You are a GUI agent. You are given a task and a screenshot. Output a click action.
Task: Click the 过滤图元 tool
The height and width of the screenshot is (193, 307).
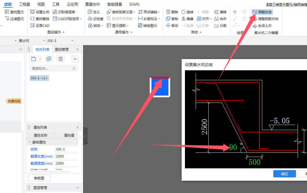(x=14, y=19)
